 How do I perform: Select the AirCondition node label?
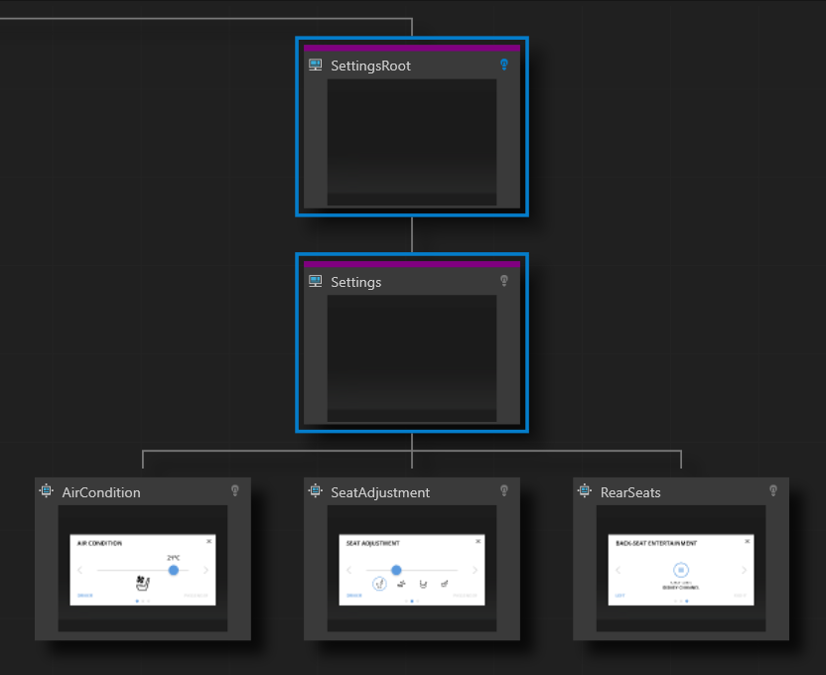point(101,492)
